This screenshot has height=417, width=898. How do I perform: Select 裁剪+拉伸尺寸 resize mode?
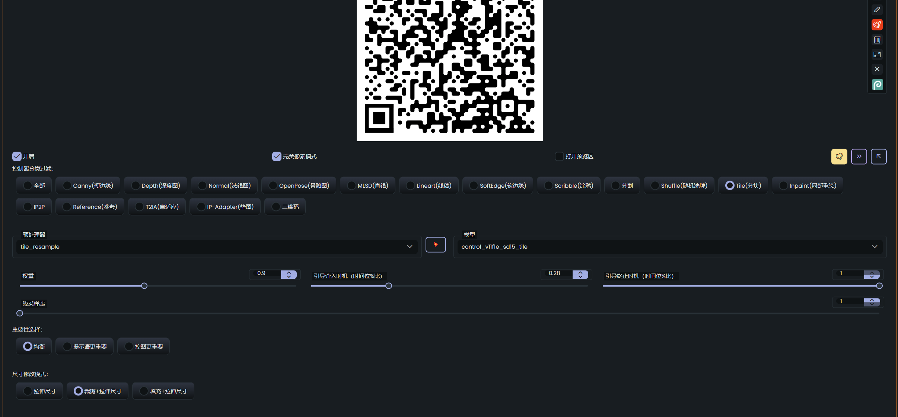coord(98,391)
